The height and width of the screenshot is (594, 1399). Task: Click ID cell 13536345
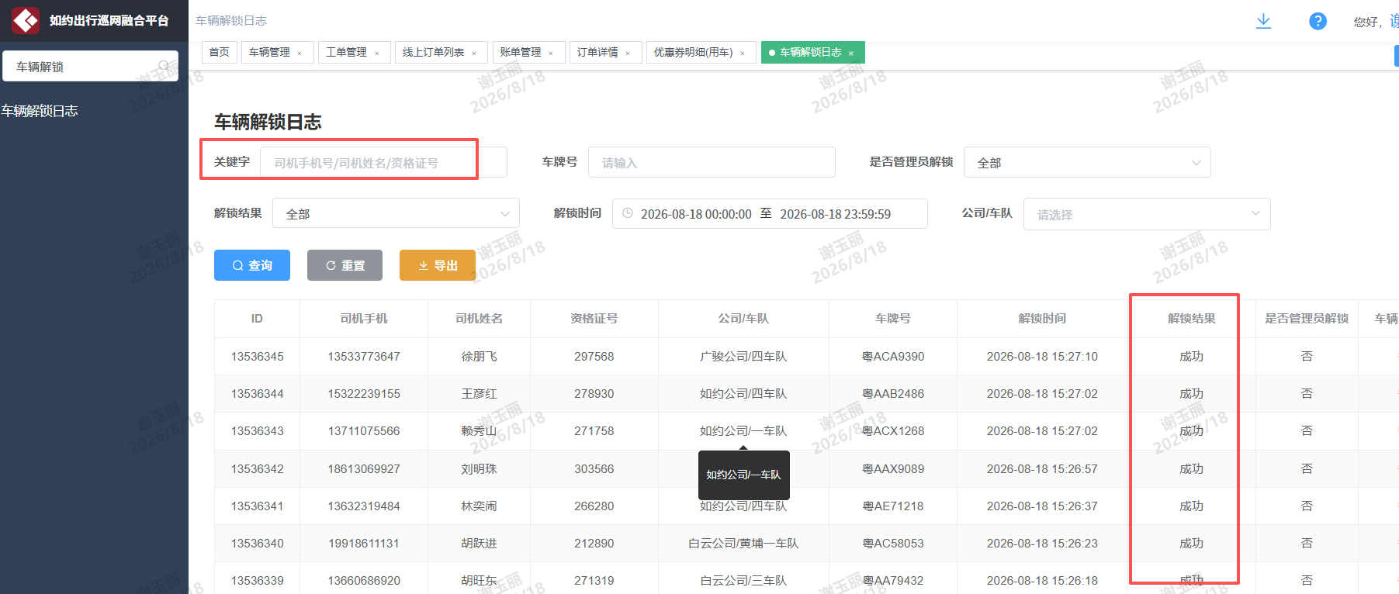point(258,357)
